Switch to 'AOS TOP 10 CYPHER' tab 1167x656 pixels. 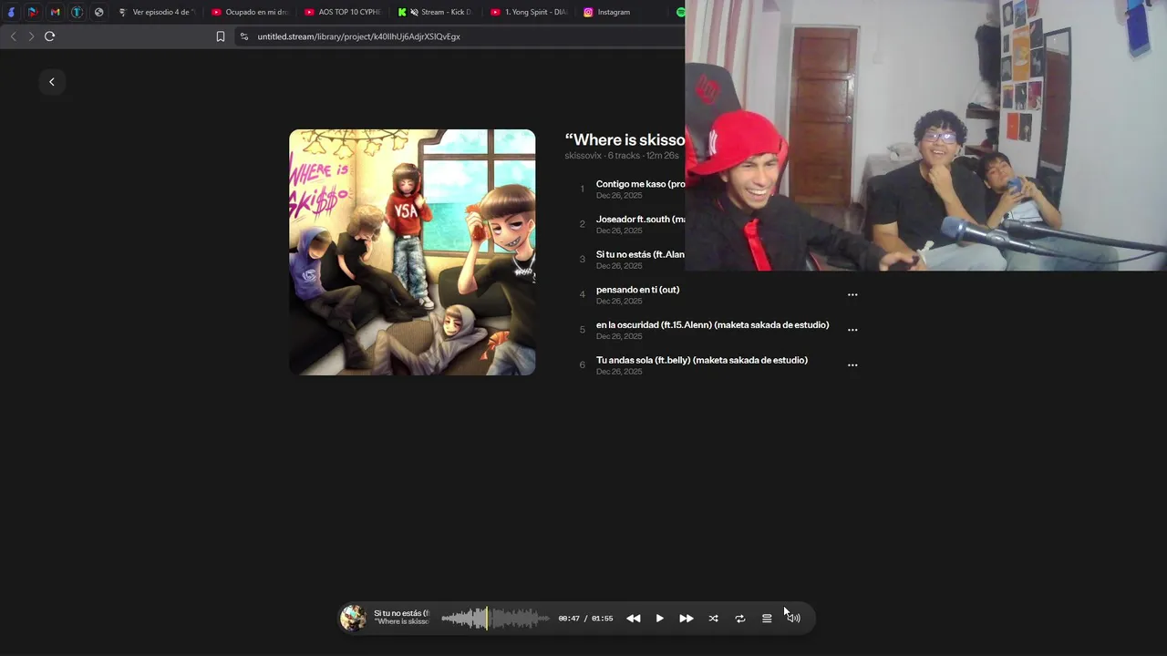point(343,12)
